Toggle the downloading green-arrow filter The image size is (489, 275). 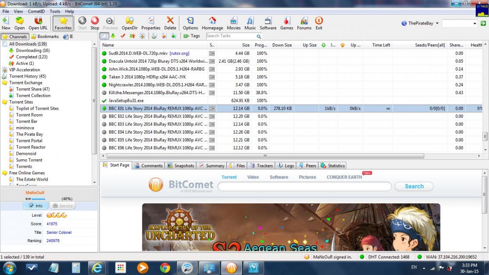click(x=113, y=36)
